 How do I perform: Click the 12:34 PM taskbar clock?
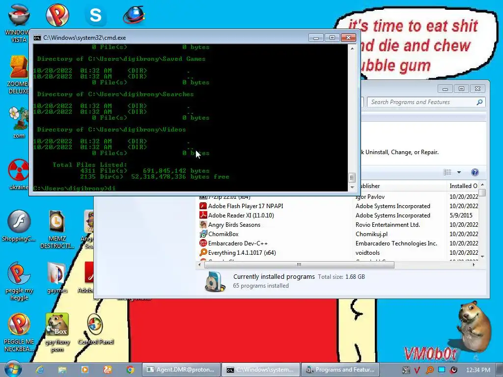478,370
